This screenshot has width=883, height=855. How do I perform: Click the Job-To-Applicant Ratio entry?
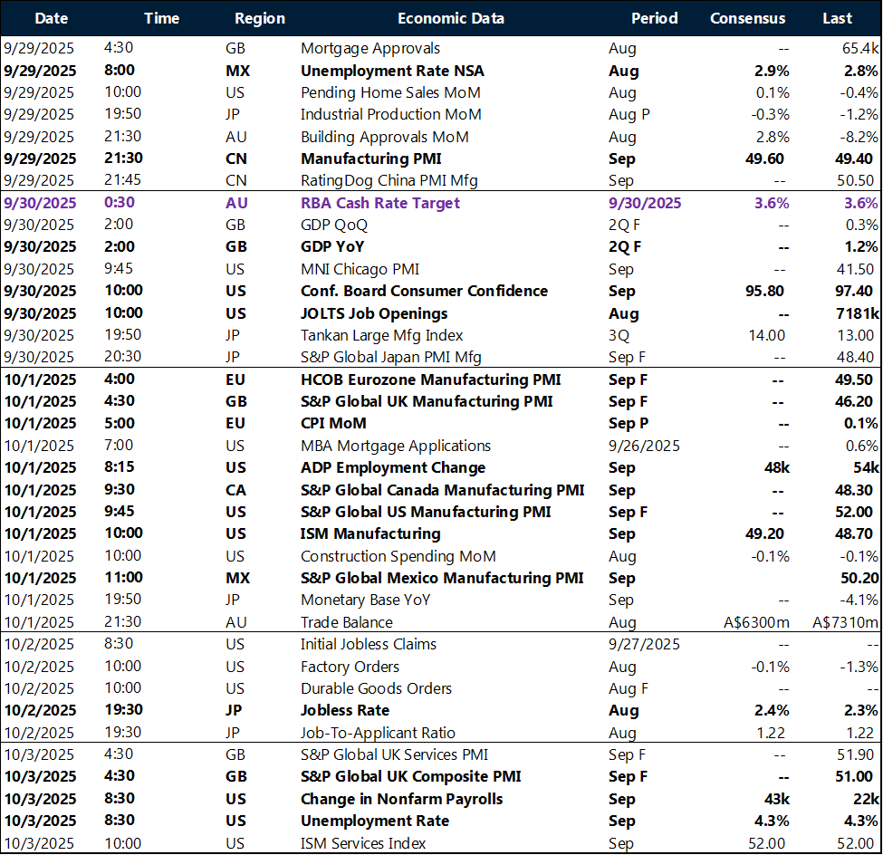click(378, 733)
